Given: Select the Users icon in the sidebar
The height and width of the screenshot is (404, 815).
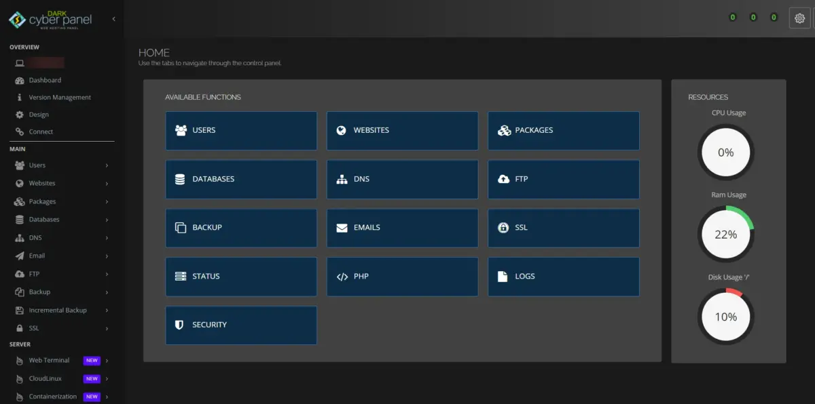Looking at the screenshot, I should [20, 165].
